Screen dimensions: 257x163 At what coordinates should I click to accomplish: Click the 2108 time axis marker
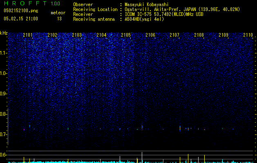[x=199, y=35]
